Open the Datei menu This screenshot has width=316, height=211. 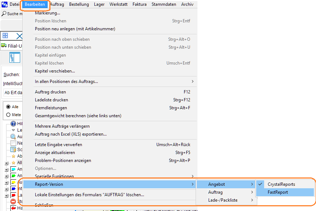[x=14, y=4]
